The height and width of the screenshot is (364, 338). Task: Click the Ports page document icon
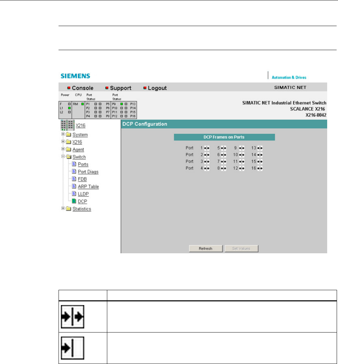pos(74,164)
